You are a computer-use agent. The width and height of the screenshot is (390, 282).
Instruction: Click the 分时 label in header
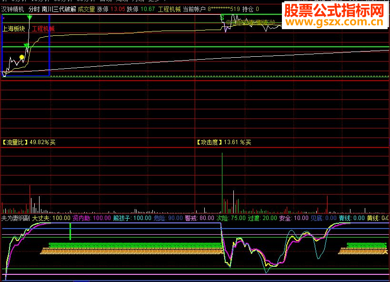click(34, 9)
